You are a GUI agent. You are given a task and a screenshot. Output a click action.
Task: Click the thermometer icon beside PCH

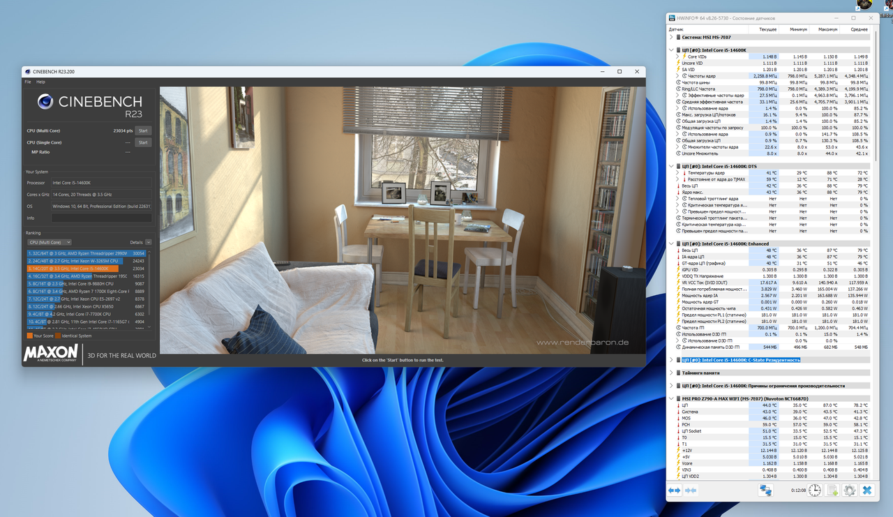pos(678,425)
